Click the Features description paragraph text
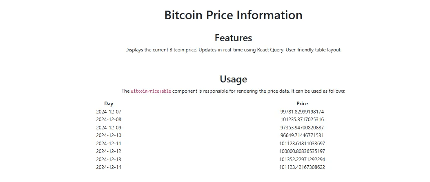 [x=233, y=50]
